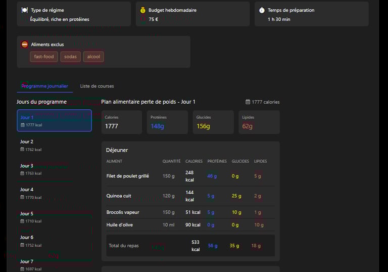
Task: Click the Total du repas label
Action: [x=124, y=246]
